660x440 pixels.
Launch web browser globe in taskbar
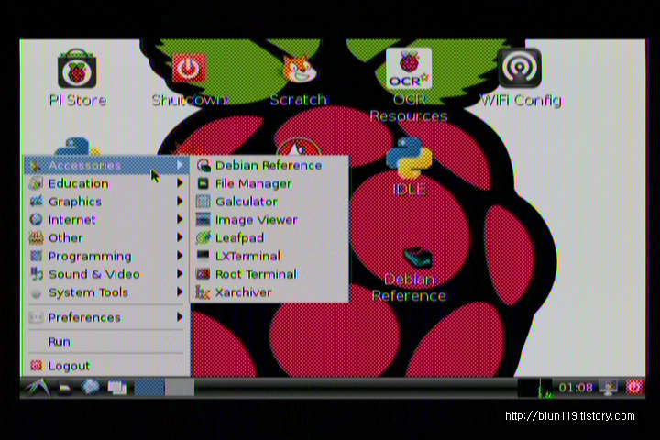click(x=91, y=387)
